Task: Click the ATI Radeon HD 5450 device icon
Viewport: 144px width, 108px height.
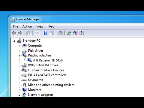Action: 29,60
